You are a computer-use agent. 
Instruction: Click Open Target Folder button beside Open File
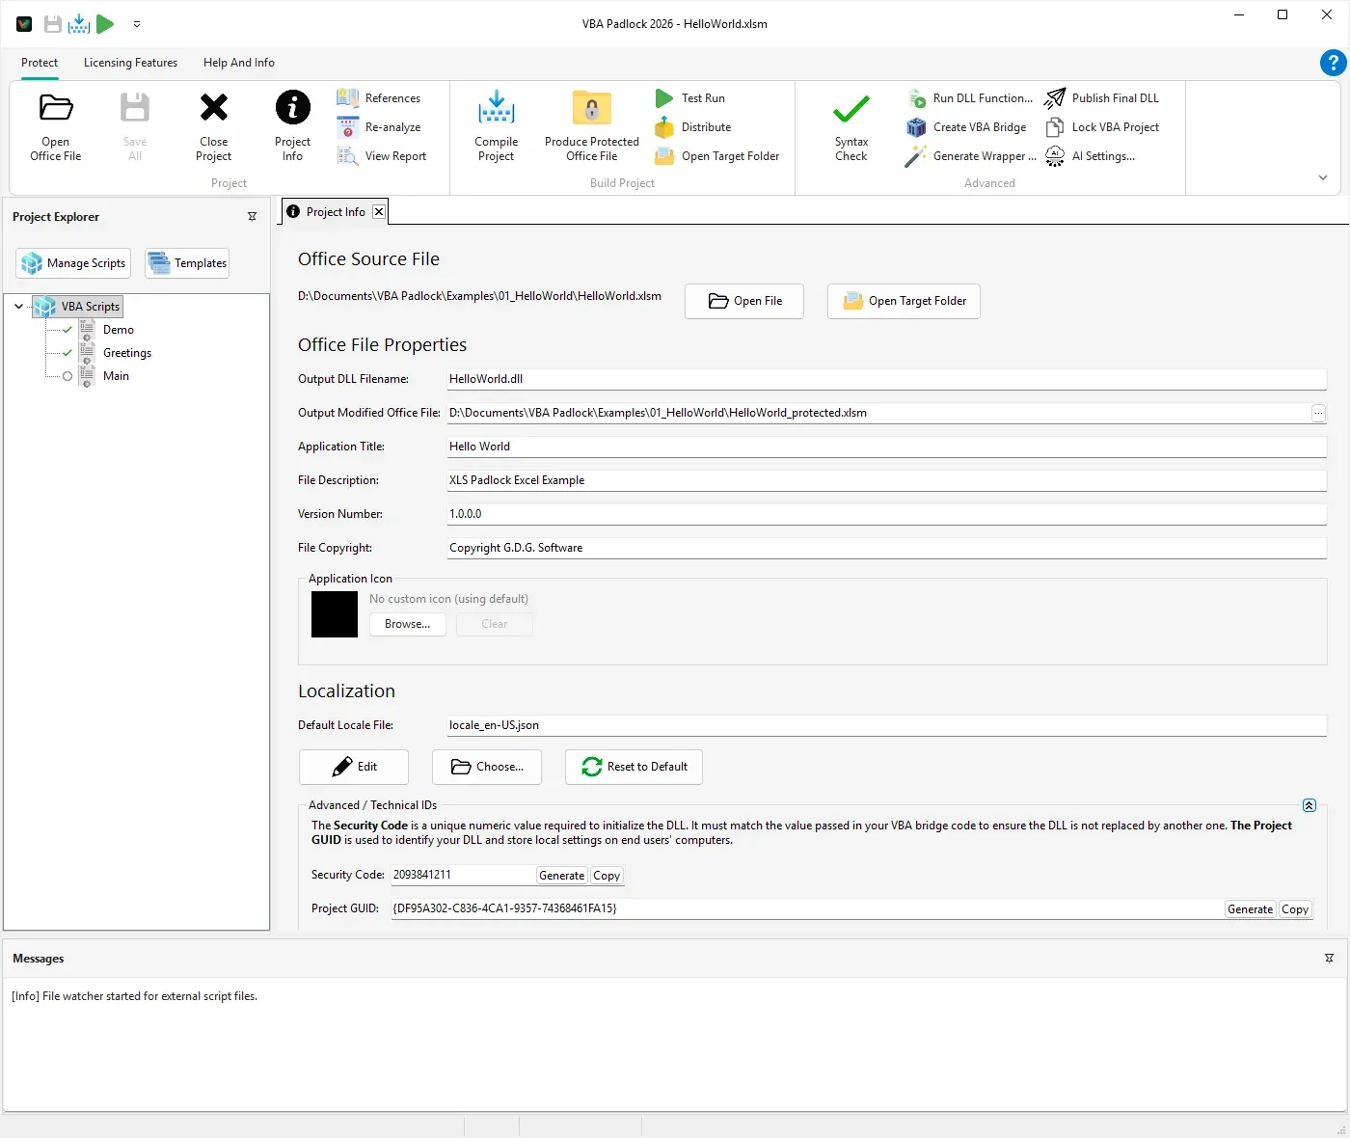pos(904,301)
